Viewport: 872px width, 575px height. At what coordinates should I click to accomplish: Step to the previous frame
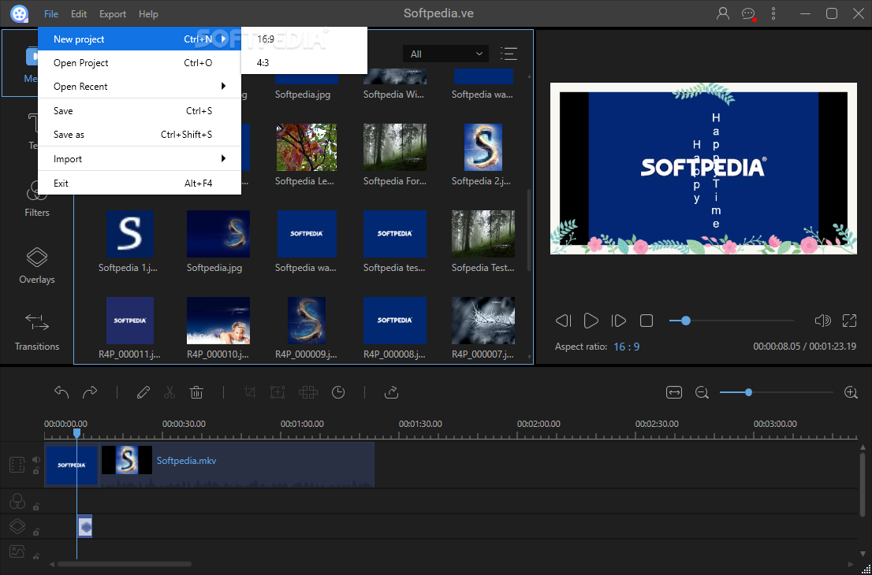[x=564, y=321]
